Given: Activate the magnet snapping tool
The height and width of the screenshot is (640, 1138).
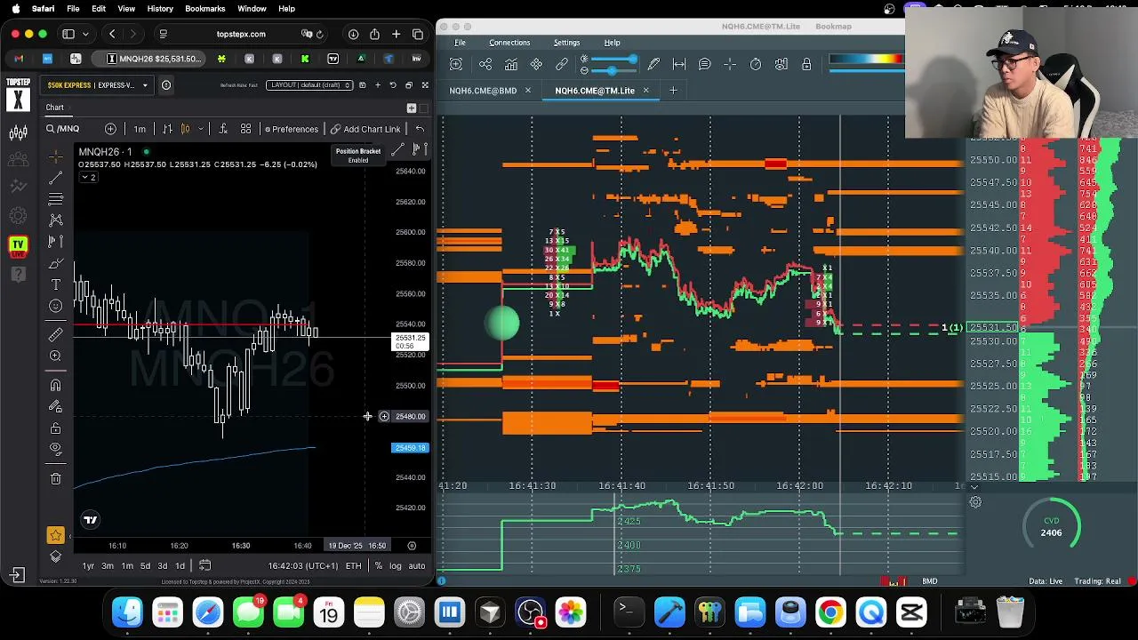Looking at the screenshot, I should click(55, 385).
